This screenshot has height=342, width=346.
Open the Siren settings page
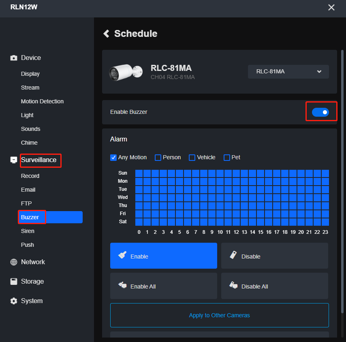click(28, 231)
